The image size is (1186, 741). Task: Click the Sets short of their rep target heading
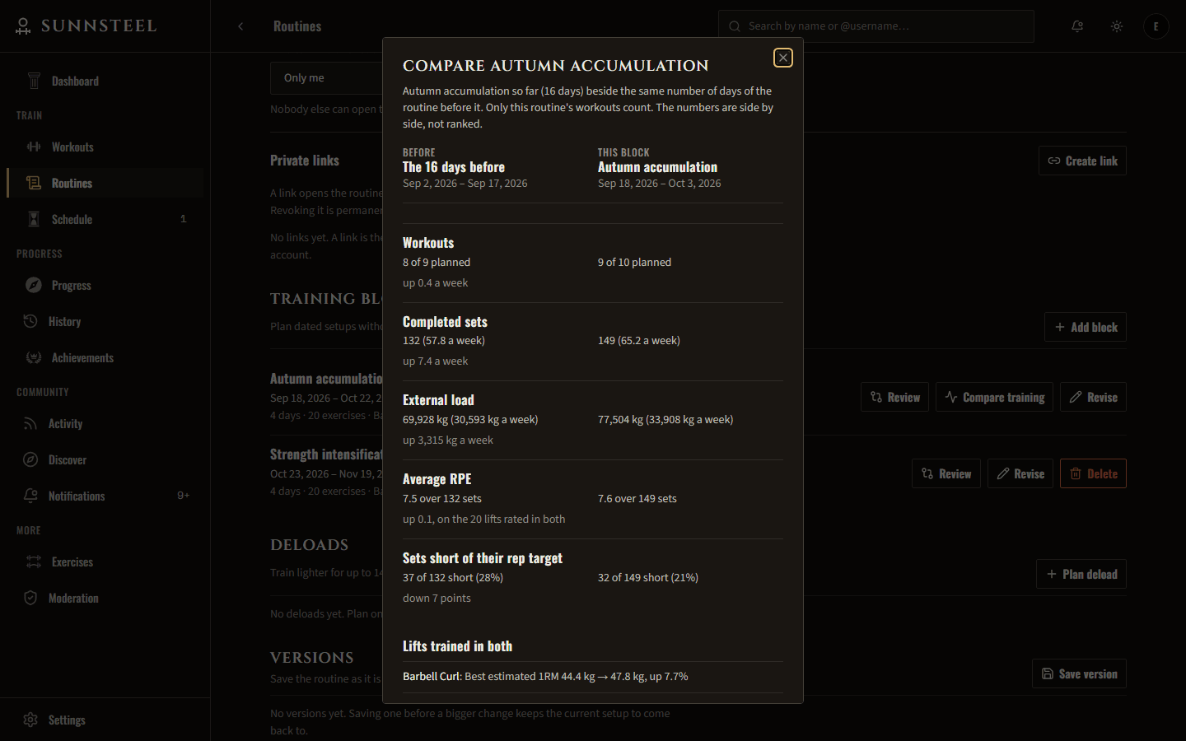[483, 558]
